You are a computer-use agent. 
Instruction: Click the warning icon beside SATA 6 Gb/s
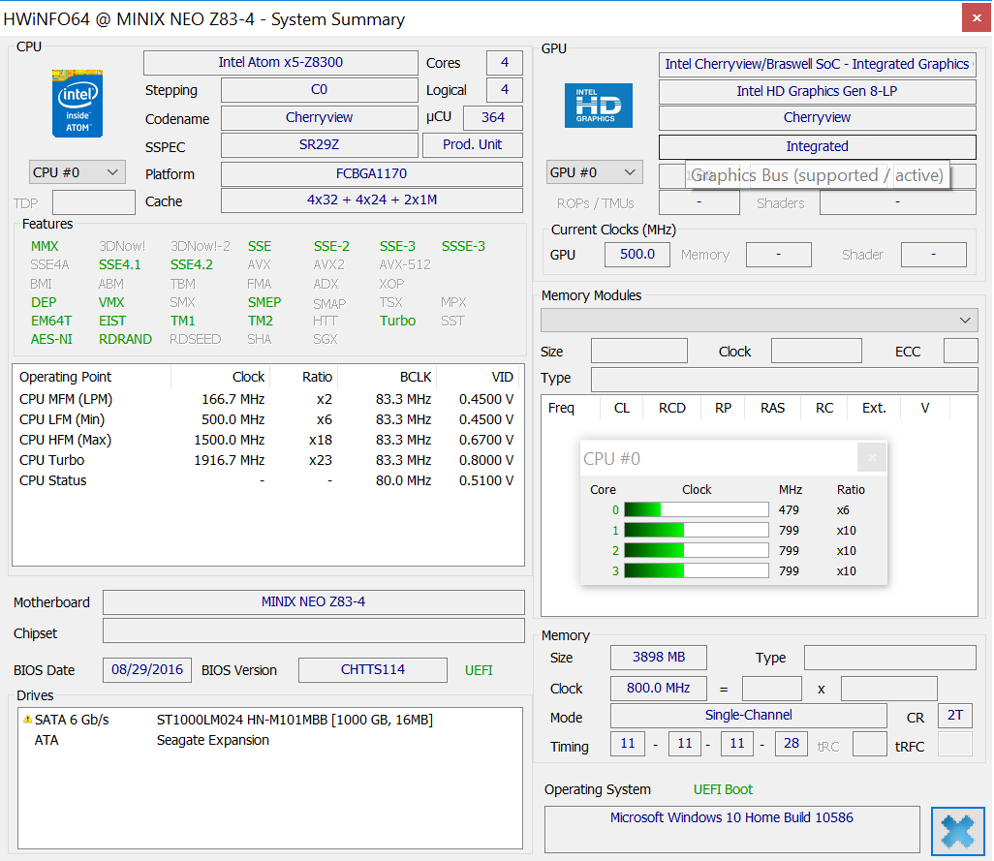(x=27, y=719)
